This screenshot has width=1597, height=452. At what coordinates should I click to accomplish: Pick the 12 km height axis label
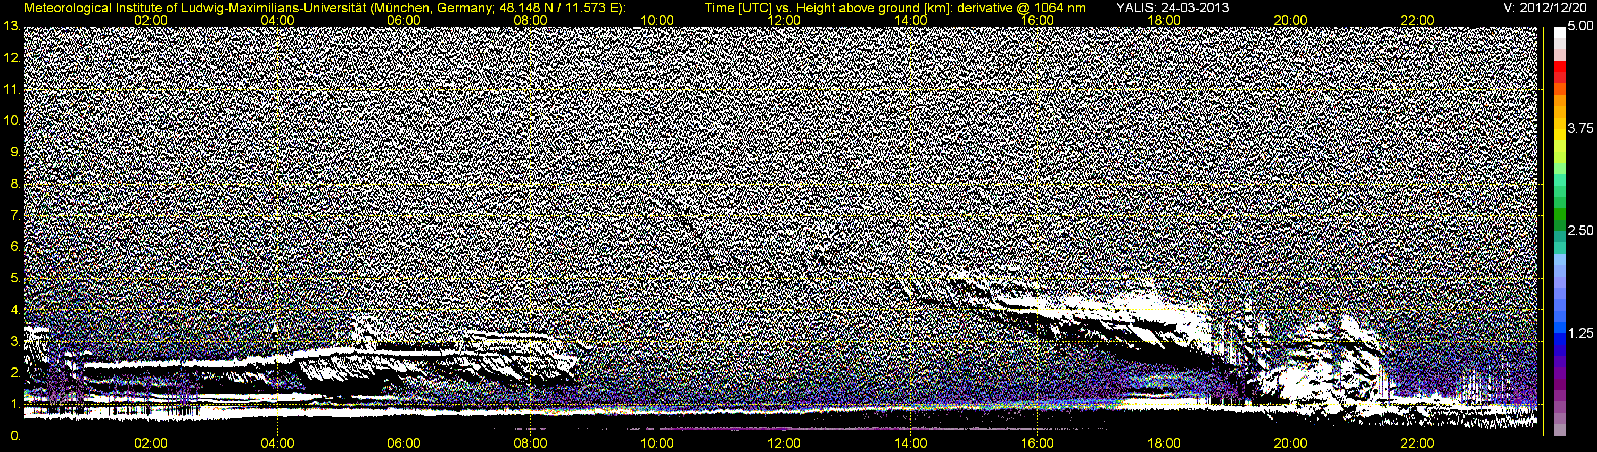tap(12, 58)
